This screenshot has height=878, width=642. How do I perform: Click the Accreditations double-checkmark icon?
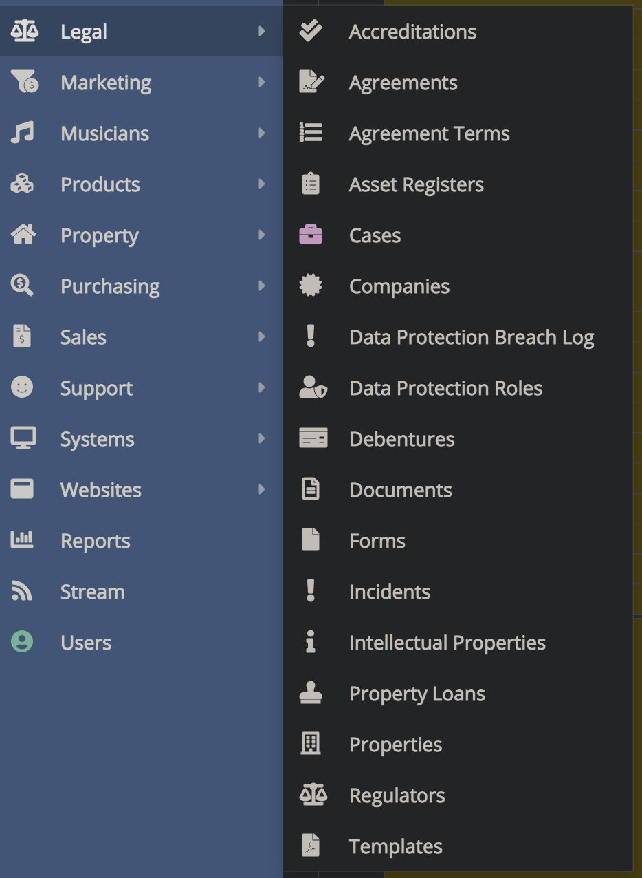click(311, 32)
